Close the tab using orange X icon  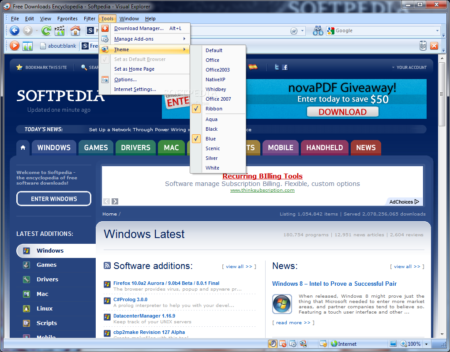(434, 45)
